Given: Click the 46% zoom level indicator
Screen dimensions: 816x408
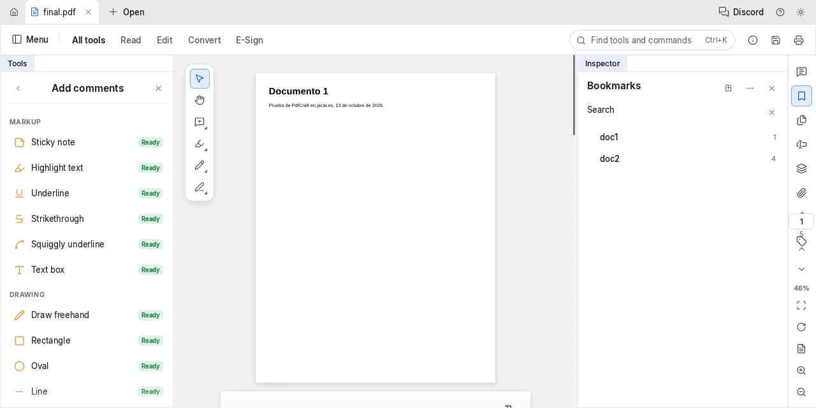Looking at the screenshot, I should (801, 288).
